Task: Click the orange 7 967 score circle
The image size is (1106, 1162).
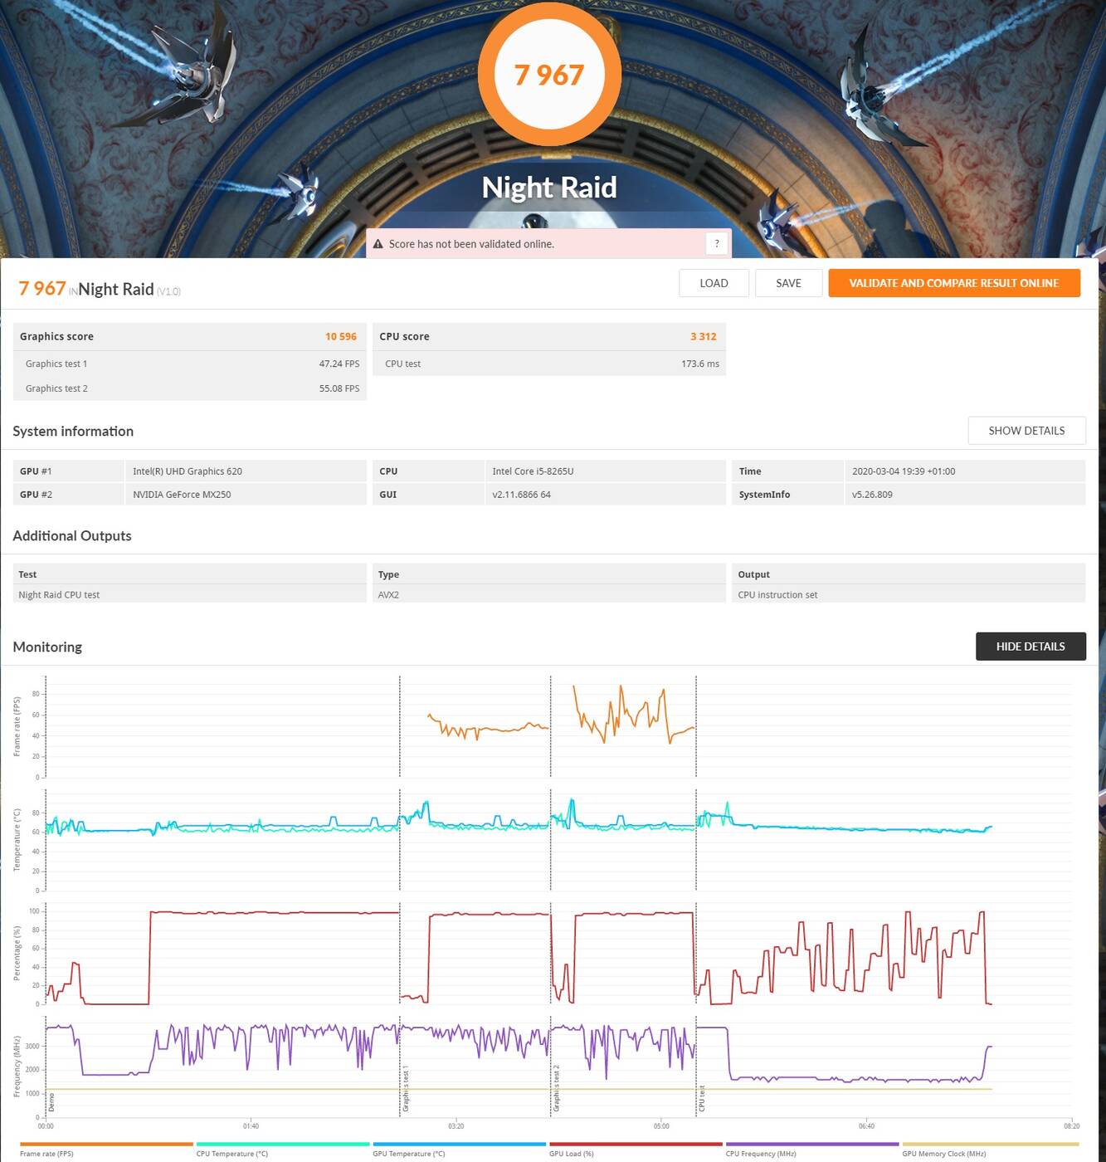Action: click(549, 75)
